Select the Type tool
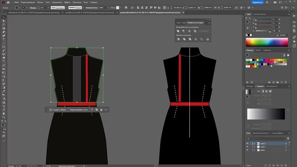Image resolution: width=297 pixels, height=167 pixels. click(x=4, y=39)
